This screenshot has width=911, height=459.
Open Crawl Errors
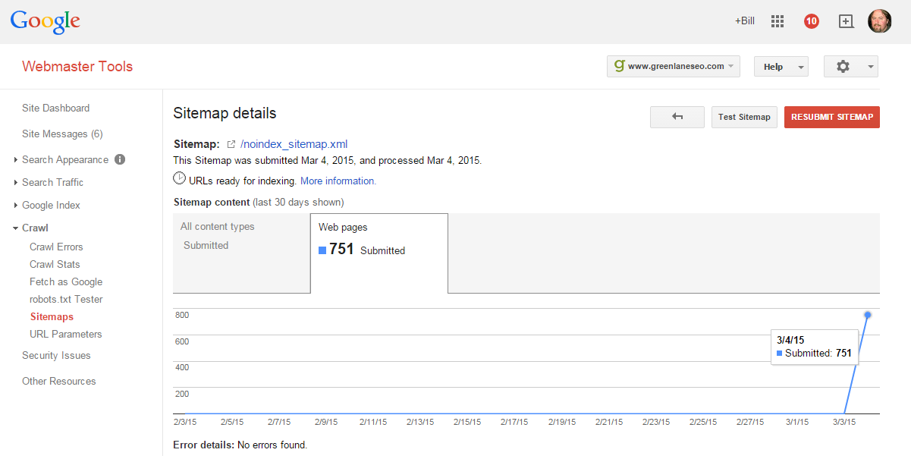point(56,247)
